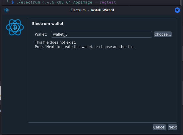Screen dimensions: 183x135
Task: Click empty title bar right of the title
Action: click(143, 10)
